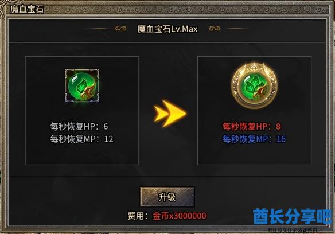Click the 金币x3000000 cost text
The width and height of the screenshot is (335, 234).
[x=180, y=216]
